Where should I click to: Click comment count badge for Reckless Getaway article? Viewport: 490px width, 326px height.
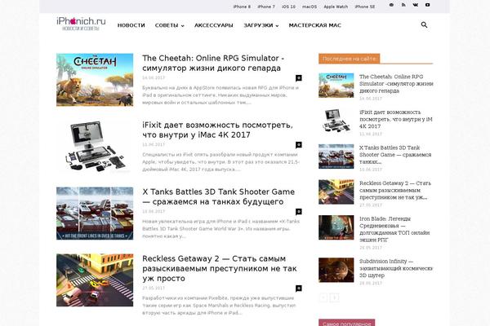(299, 289)
